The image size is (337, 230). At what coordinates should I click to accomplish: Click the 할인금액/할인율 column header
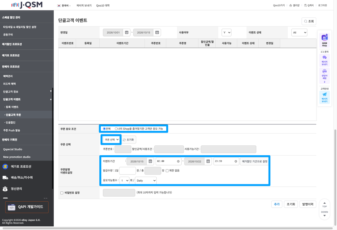point(207,43)
